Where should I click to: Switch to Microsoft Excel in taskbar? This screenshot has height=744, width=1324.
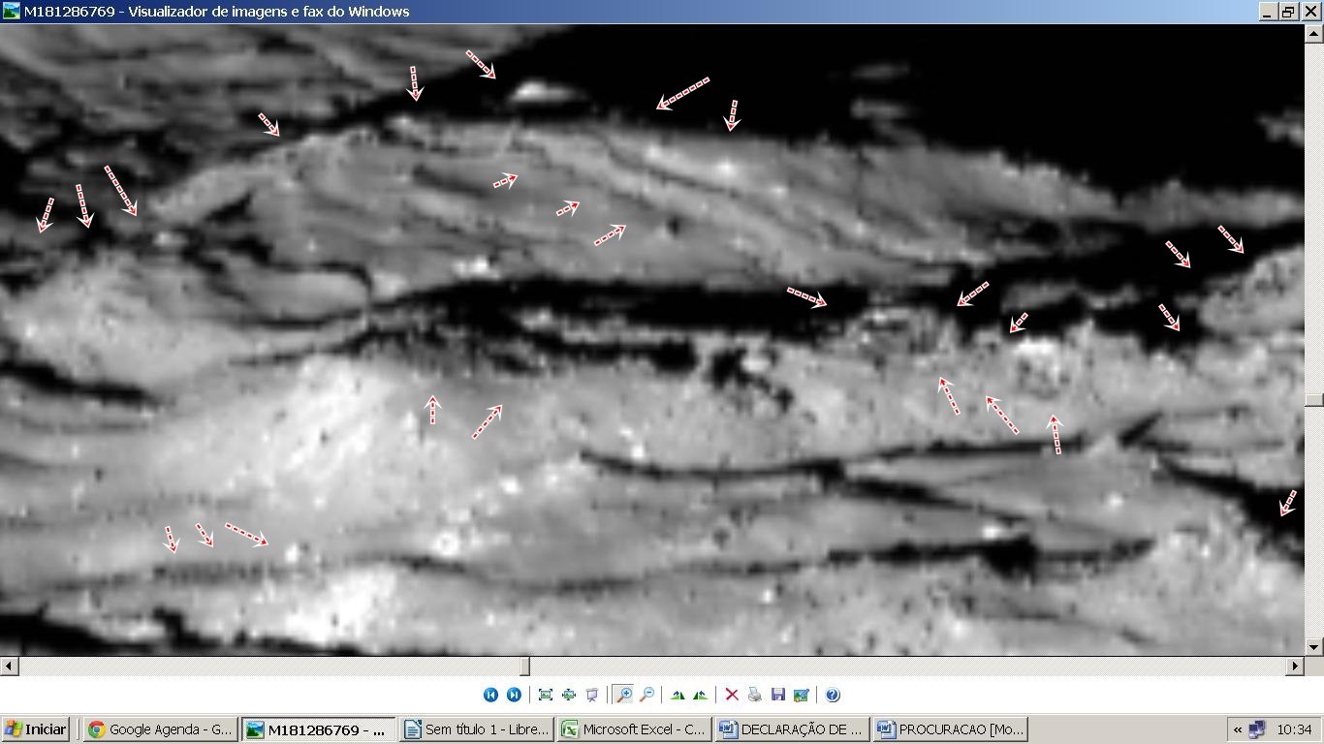coord(635,729)
